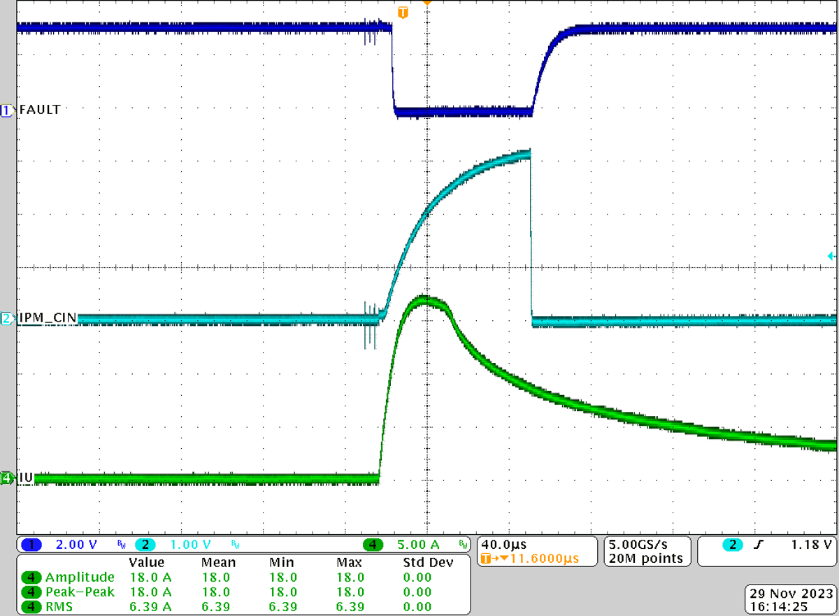Click the orange 11.6000µs trigger delay readout
Image resolution: width=839 pixels, height=616 pixels.
click(527, 559)
